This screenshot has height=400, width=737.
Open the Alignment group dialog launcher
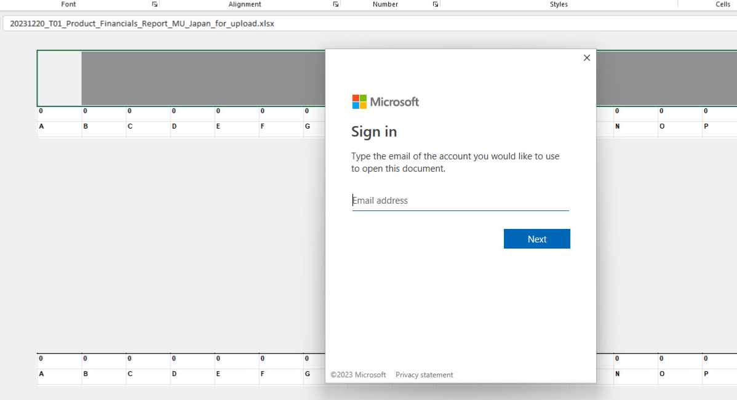pos(336,4)
